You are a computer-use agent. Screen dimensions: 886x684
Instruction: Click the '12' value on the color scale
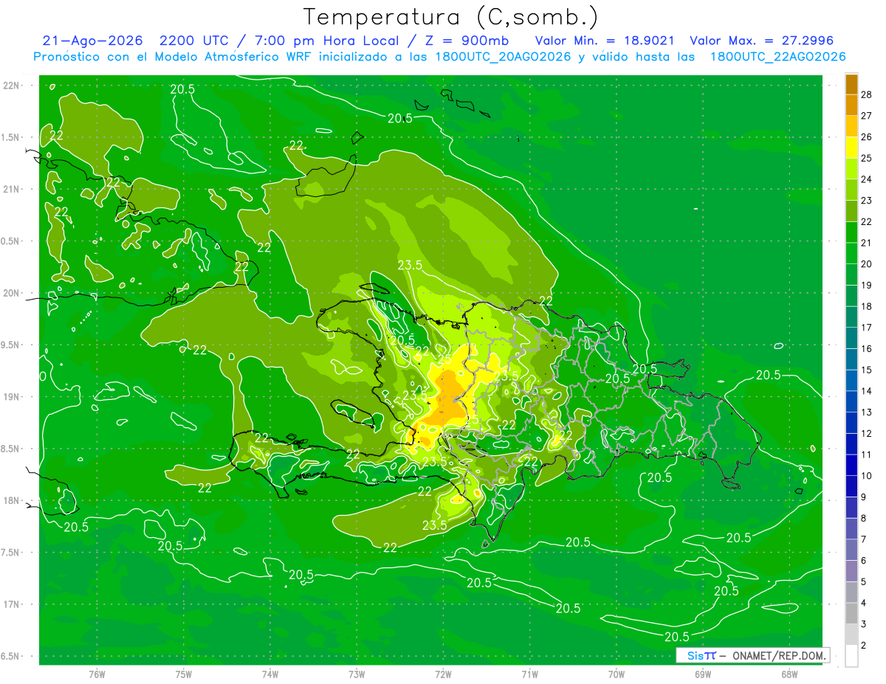coord(867,434)
